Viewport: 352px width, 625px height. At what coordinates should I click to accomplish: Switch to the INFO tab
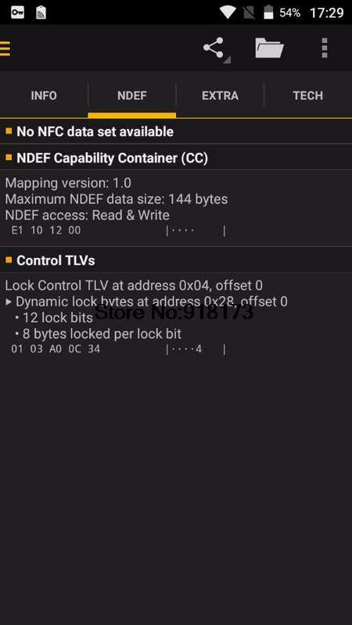click(x=44, y=95)
